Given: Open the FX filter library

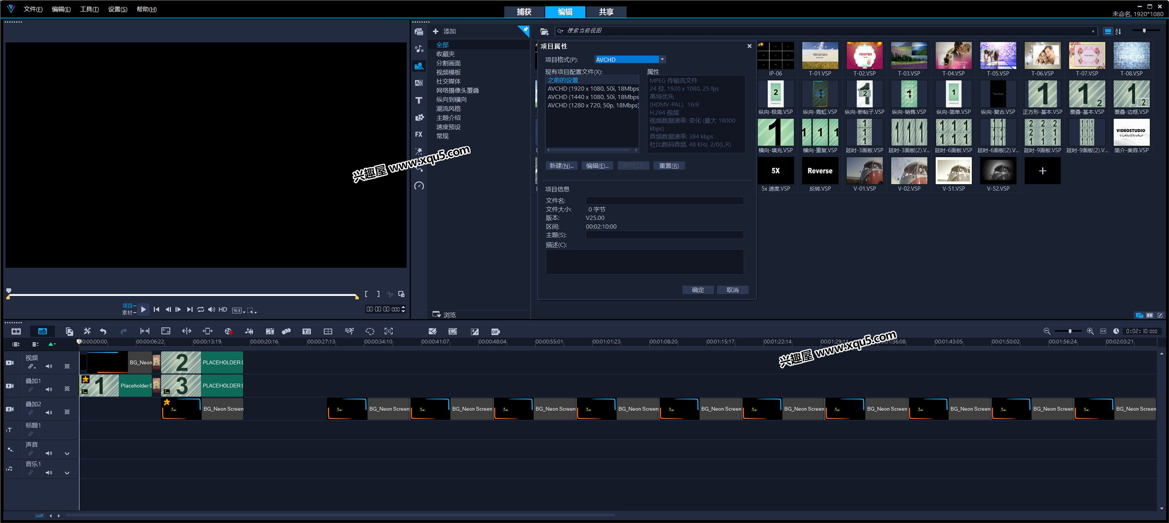Looking at the screenshot, I should (x=419, y=134).
